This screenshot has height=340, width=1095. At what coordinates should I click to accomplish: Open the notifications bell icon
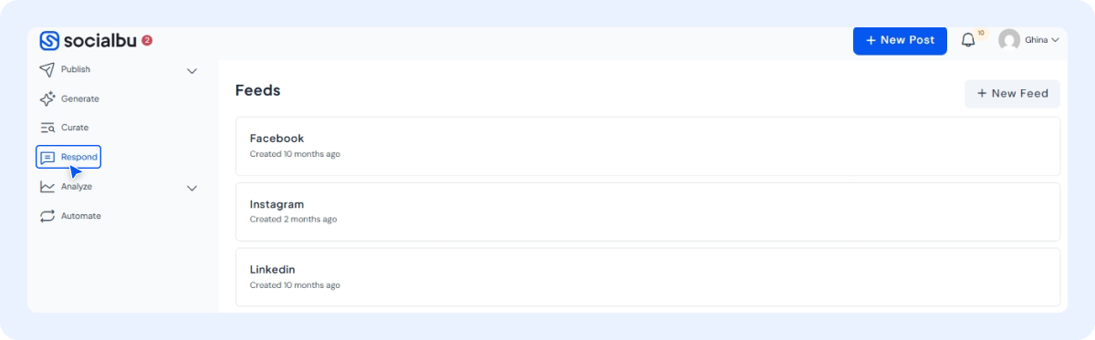click(968, 40)
